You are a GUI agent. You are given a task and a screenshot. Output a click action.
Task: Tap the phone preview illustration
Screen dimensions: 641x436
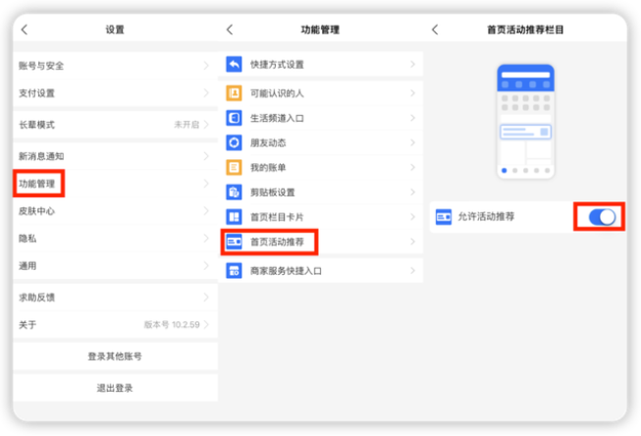[525, 121]
